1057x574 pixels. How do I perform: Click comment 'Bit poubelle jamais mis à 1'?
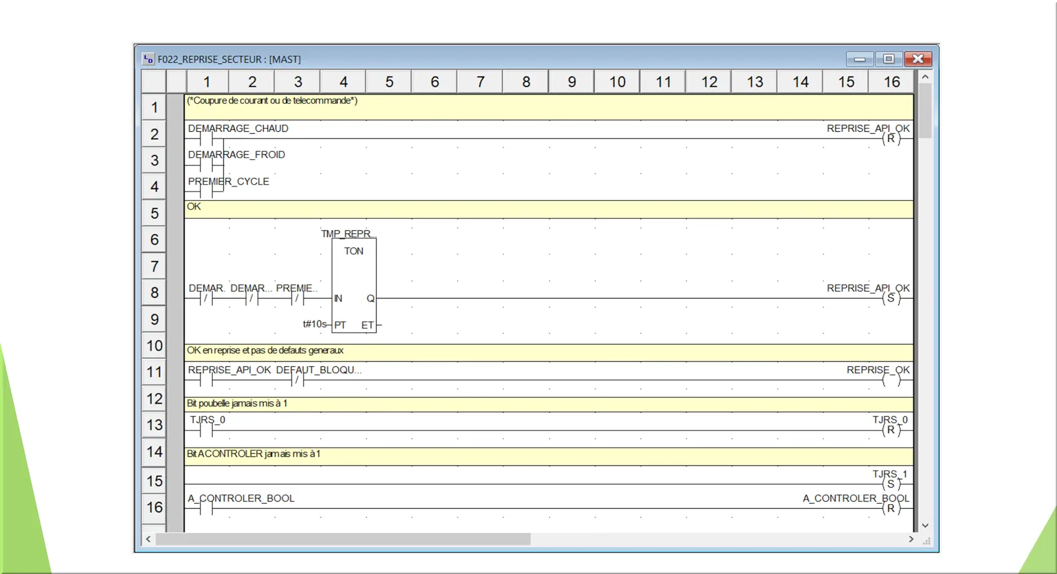click(237, 403)
